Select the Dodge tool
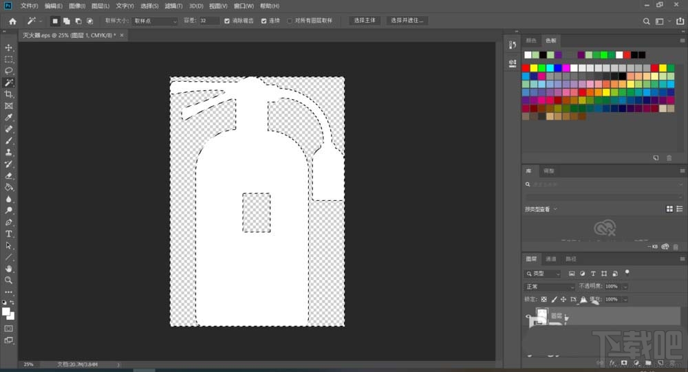This screenshot has width=688, height=372. coord(8,210)
